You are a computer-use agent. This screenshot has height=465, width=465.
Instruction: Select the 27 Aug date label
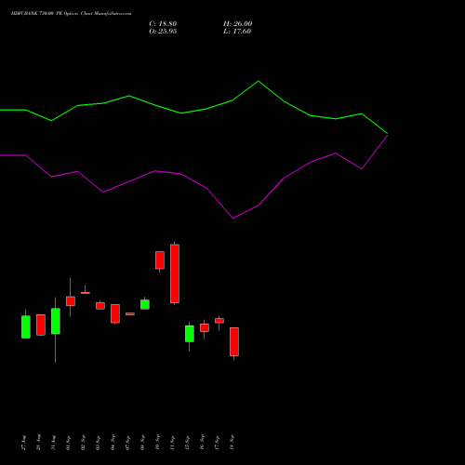(24, 443)
